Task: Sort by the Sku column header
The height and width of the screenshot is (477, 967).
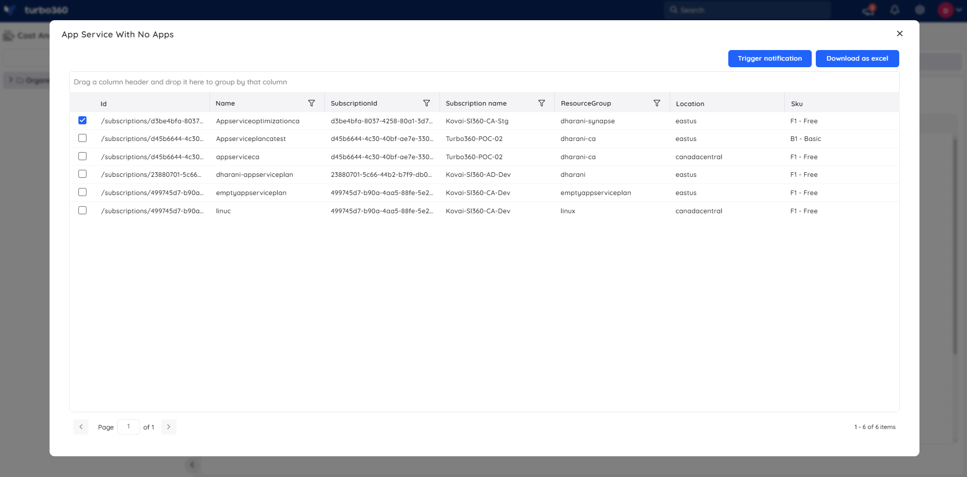Action: coord(797,104)
